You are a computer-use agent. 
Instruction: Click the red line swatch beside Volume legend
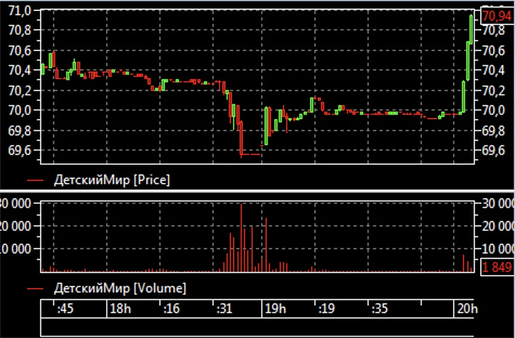[x=35, y=289]
